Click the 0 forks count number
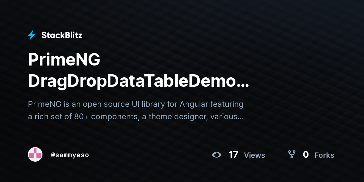Screen dimensions: 364x182 pyautogui.click(x=306, y=155)
